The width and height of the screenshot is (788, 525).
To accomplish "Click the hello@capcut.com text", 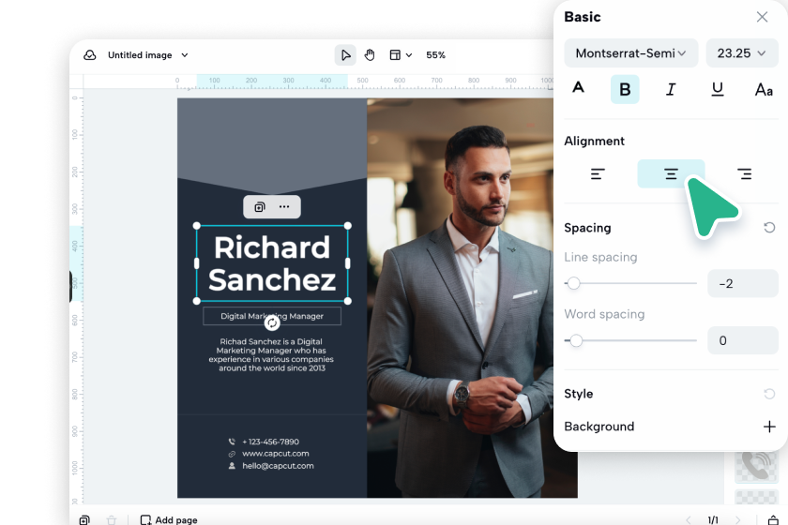I will (x=278, y=466).
